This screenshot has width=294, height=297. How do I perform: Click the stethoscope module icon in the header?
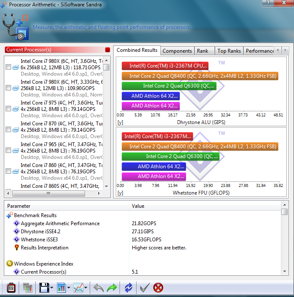tap(16, 26)
